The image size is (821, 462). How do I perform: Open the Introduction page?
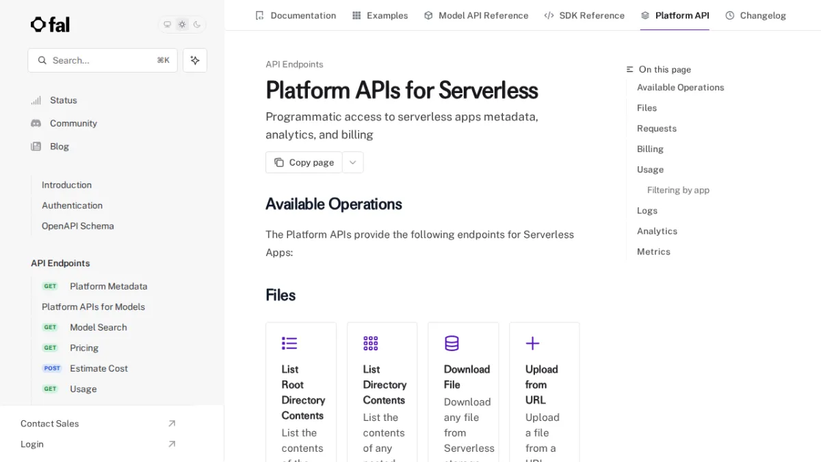[66, 185]
